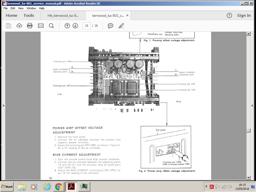Viewport: 256px width, 192px height.
Task: Click the vertical scrollbar down arrow
Action: point(248,178)
